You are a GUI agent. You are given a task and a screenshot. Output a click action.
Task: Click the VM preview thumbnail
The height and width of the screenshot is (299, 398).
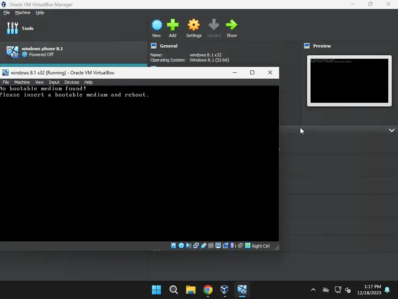coord(349,81)
